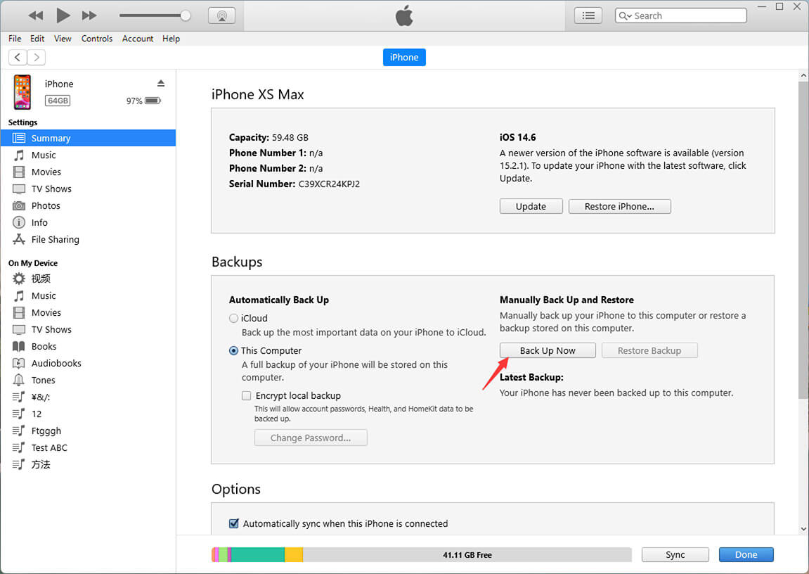Click the yellow segment of storage bar
This screenshot has height=574, width=809.
294,555
